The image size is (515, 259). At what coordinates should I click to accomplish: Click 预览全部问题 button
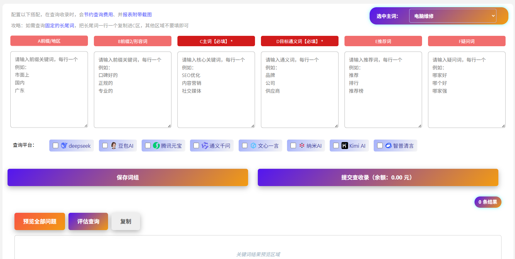[x=40, y=221]
